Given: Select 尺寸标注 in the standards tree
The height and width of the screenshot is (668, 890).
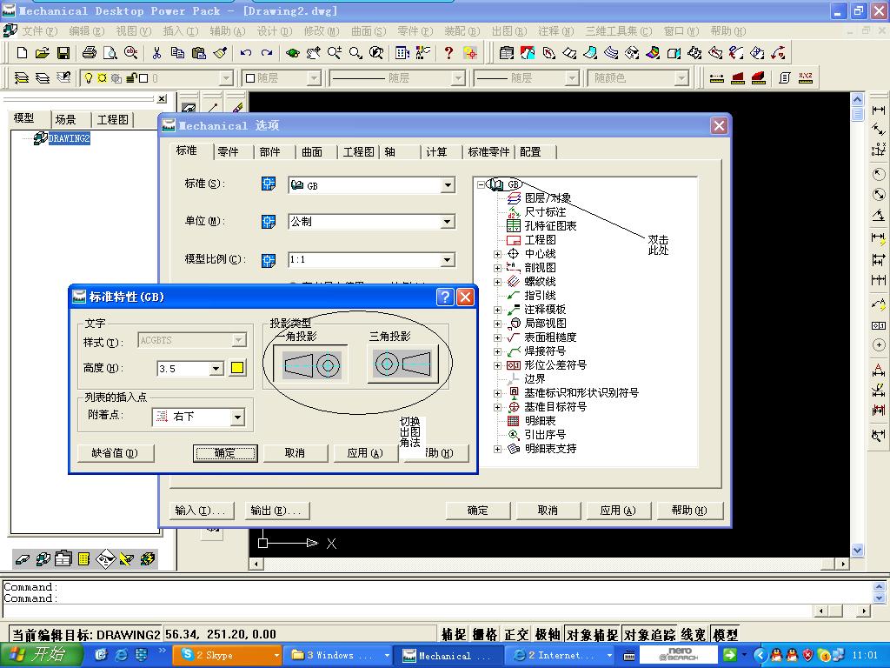Looking at the screenshot, I should tap(545, 212).
